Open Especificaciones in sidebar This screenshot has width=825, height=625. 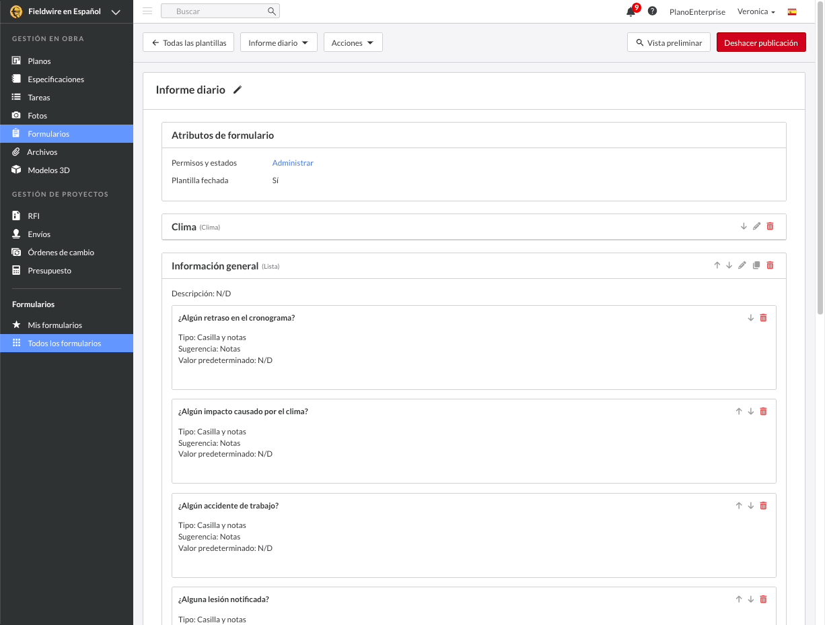coord(67,79)
